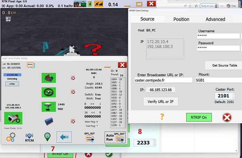Viewport: 242px width, 158px height.
Task: Click the orange maximize rectangle icon in AgOpenGPS
Action: 139,4
